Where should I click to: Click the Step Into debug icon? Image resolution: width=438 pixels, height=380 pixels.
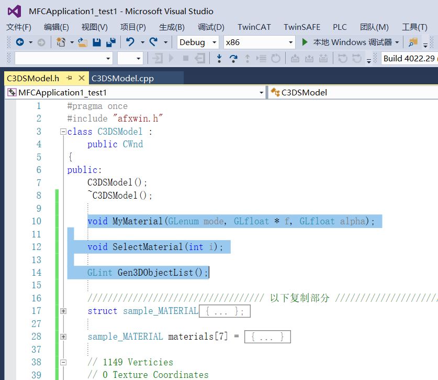click(x=219, y=58)
